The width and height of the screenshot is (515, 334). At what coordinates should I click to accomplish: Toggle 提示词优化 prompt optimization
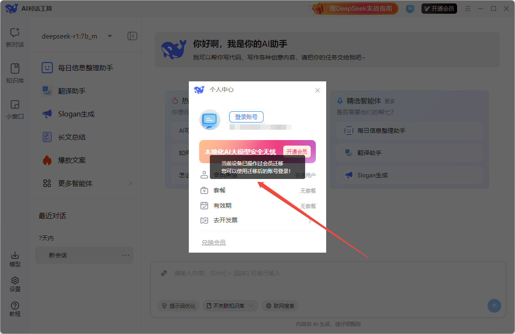click(x=179, y=306)
